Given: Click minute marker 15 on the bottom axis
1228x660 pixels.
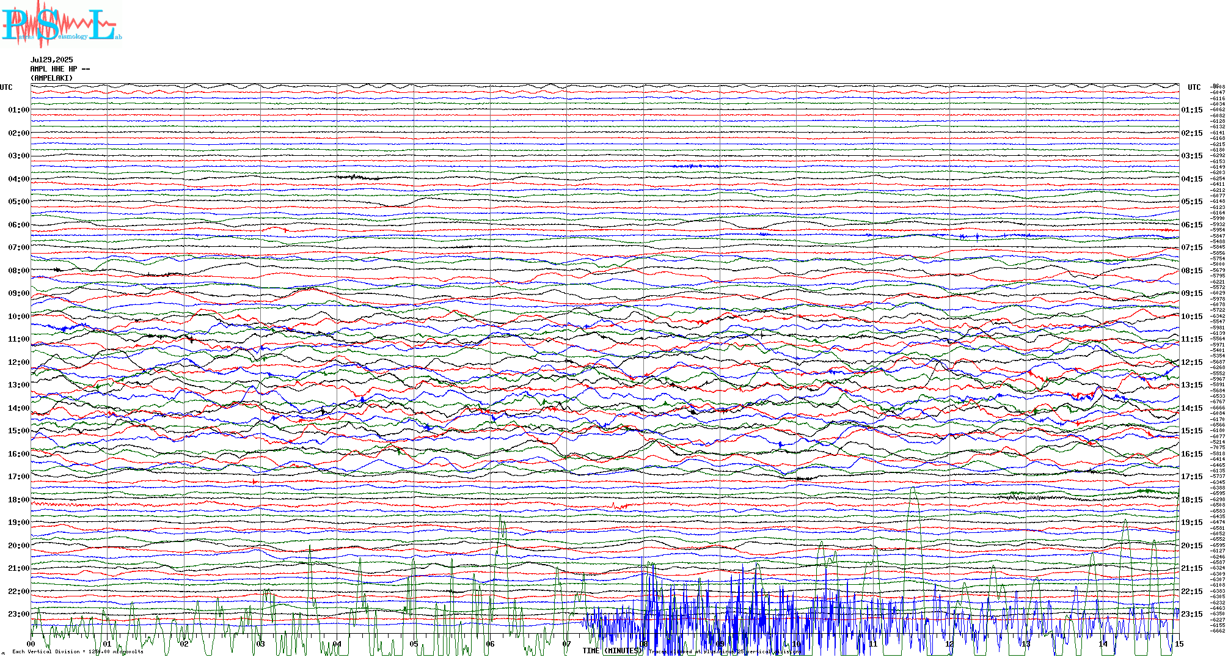Looking at the screenshot, I should coord(1179,644).
